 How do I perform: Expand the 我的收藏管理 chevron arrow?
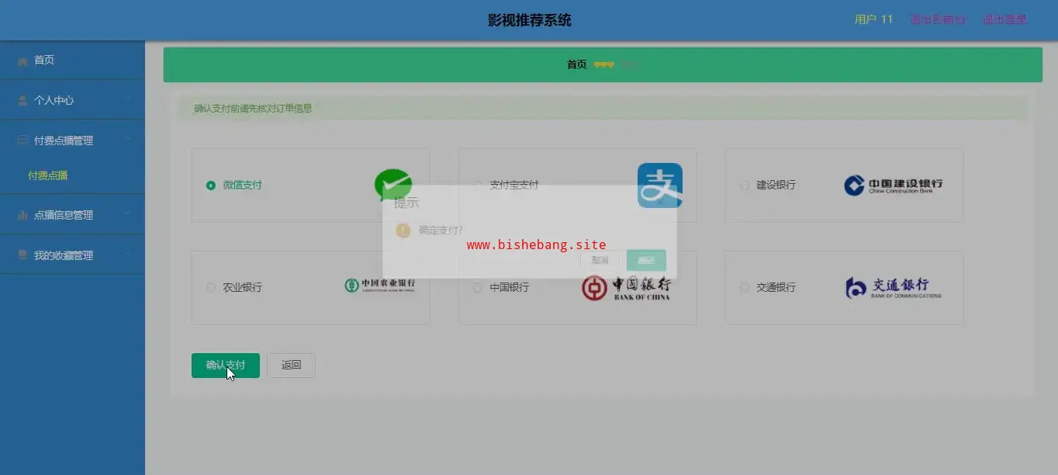point(128,255)
